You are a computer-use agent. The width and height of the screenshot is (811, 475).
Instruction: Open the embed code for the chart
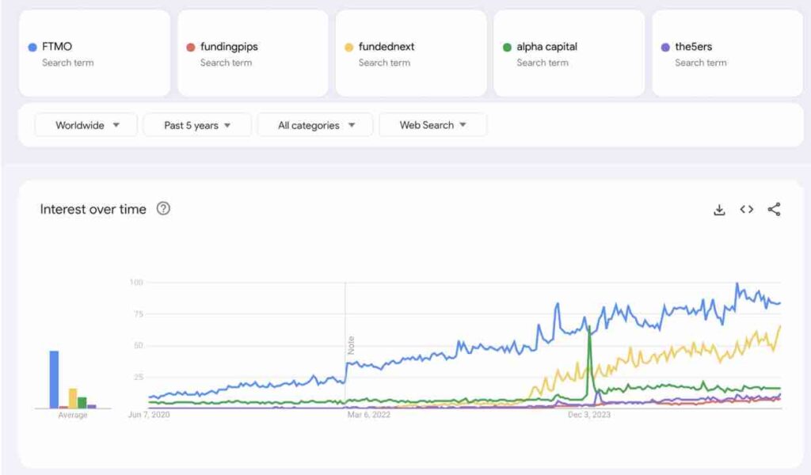tap(745, 209)
